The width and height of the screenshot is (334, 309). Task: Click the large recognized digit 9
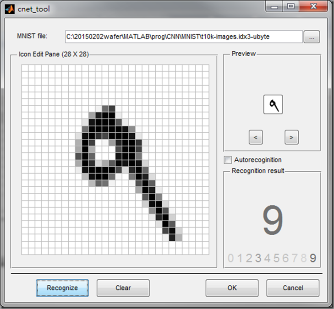pyautogui.click(x=273, y=220)
